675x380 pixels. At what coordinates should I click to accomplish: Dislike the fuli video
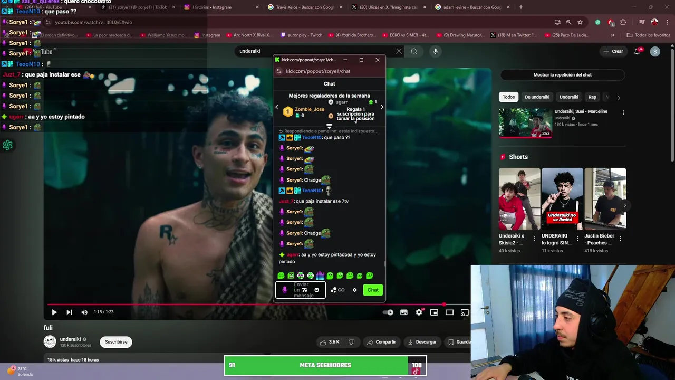pyautogui.click(x=352, y=342)
